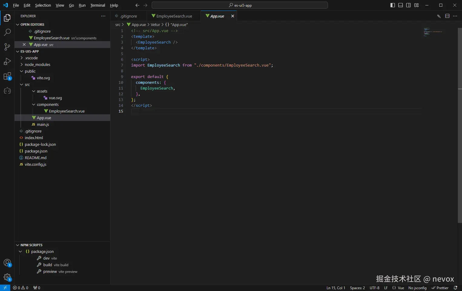462x291 pixels.
Task: Toggle the bottom panel layout button
Action: pyautogui.click(x=401, y=5)
